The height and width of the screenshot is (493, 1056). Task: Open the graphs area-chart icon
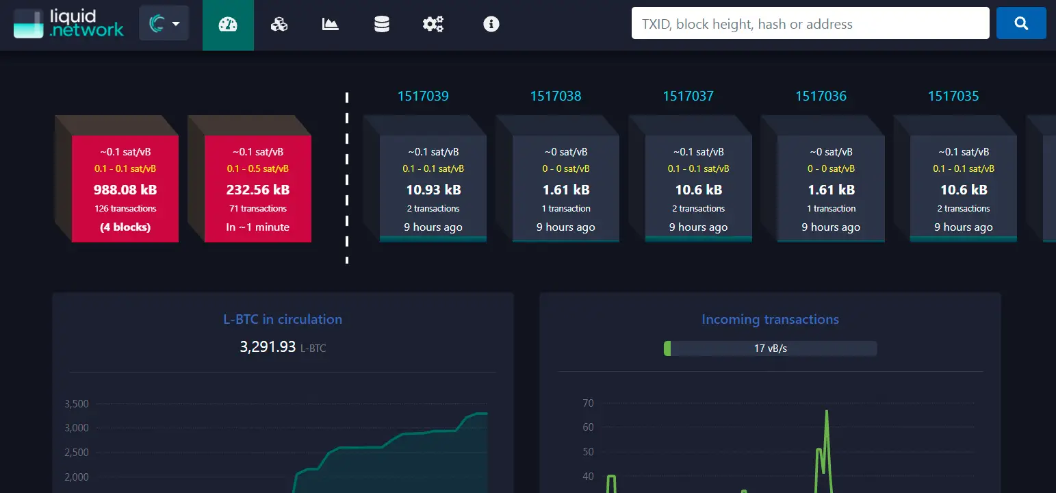click(331, 25)
